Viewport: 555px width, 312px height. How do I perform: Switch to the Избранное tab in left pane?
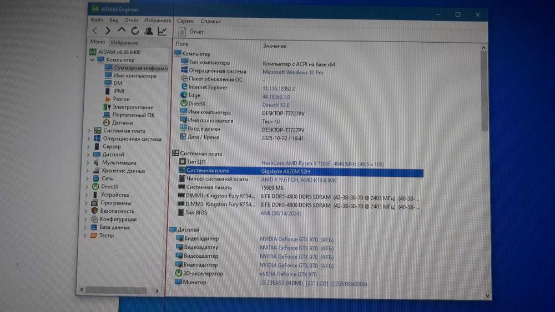click(124, 43)
